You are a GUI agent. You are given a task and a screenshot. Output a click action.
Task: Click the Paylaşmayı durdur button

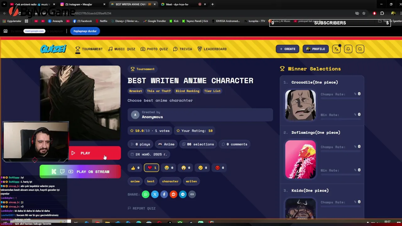click(x=85, y=31)
